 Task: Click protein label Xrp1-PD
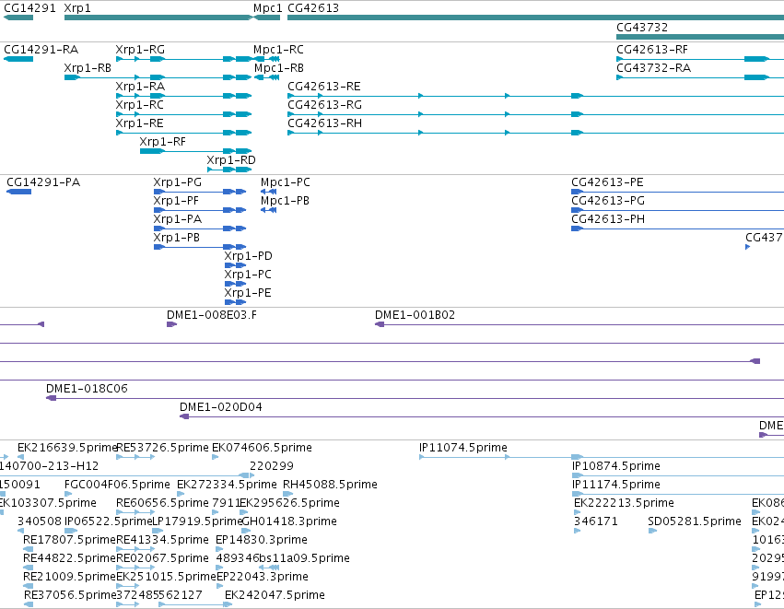pos(248,256)
